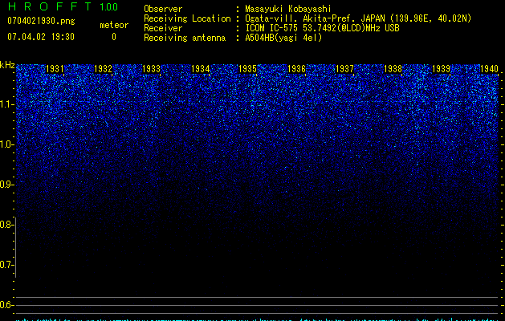Screen dimensions: 505x321
Task: Click the observer name Masayuki Kobayashi
Action: [x=288, y=9]
